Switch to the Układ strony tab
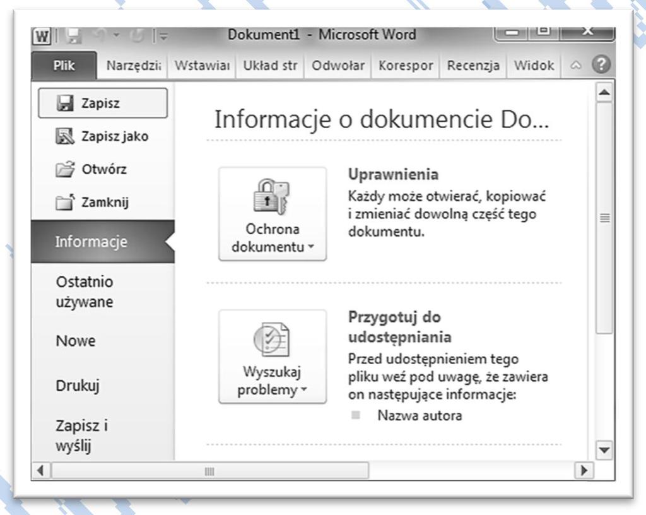Viewport: 646px width, 515px height. pos(270,66)
